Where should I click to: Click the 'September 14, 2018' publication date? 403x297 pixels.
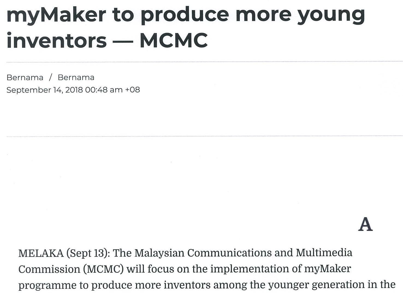45,90
